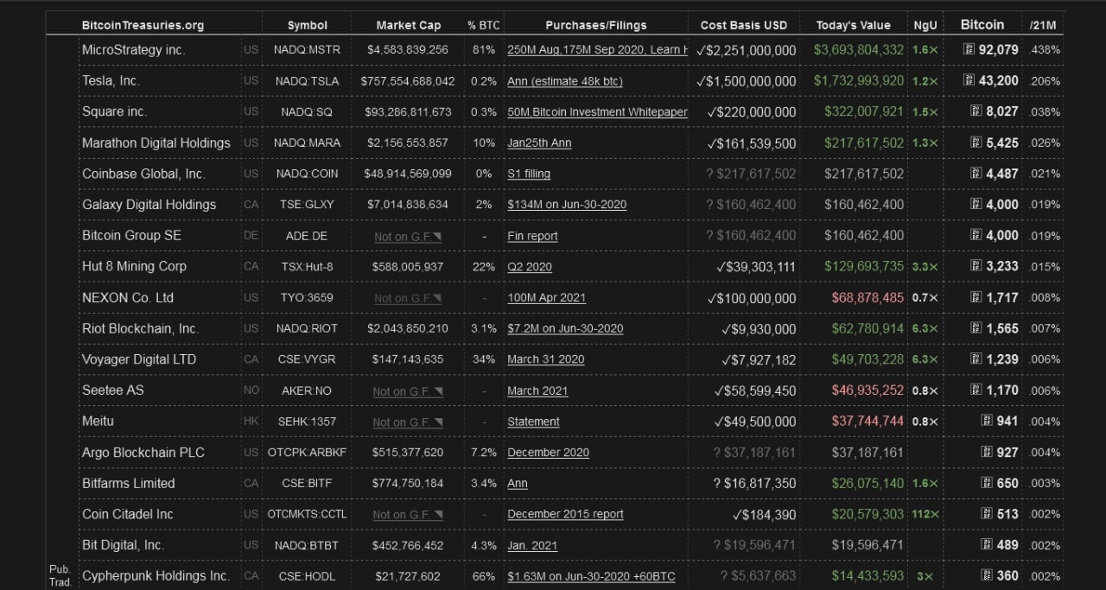
Task: Click the Bitcoin symbol icon beside 43,200
Action: [969, 80]
